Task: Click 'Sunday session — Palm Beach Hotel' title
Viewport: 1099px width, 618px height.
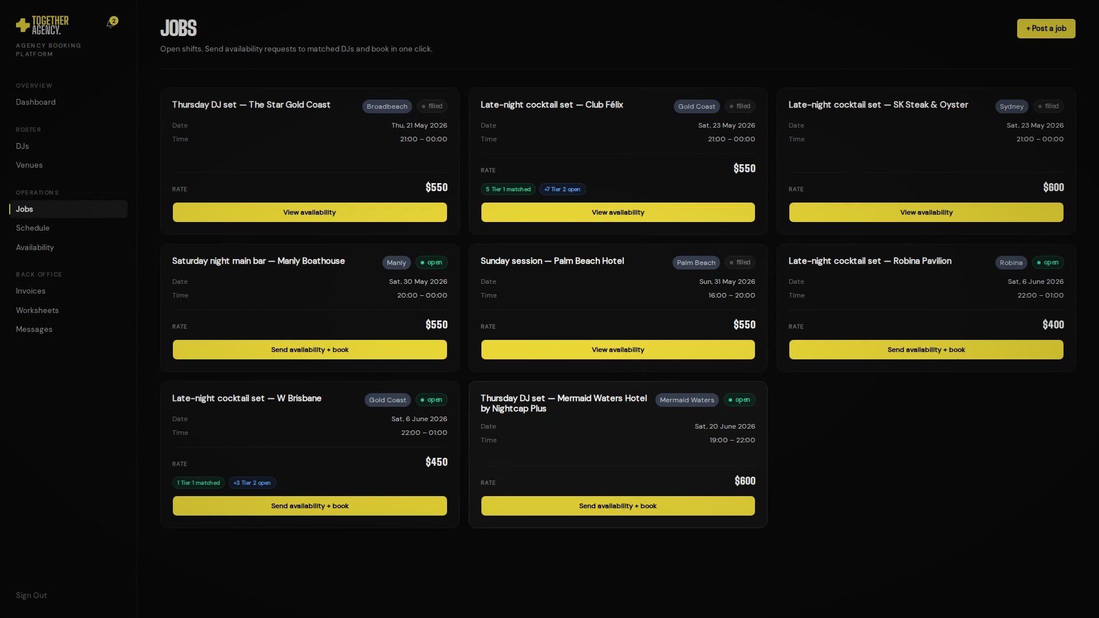Action: click(552, 261)
